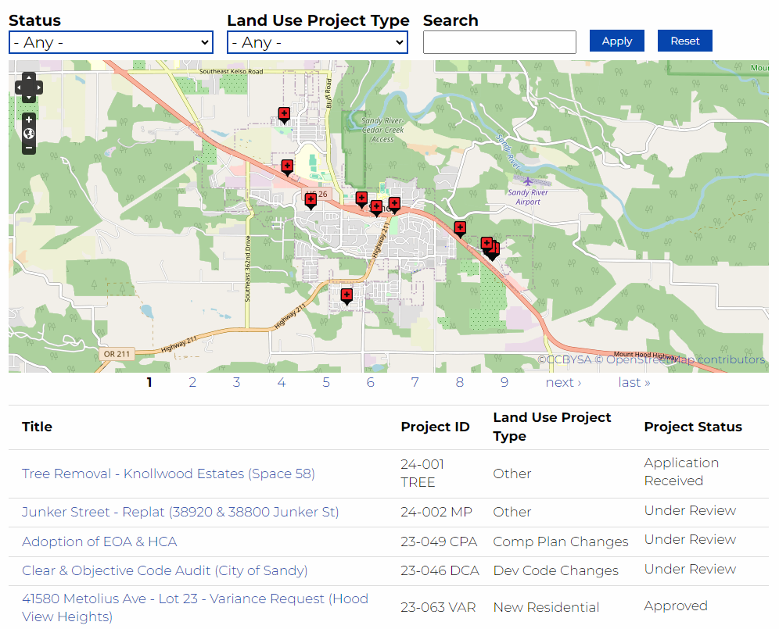
Task: Click the 'next ›' pagination link
Action: 563,382
